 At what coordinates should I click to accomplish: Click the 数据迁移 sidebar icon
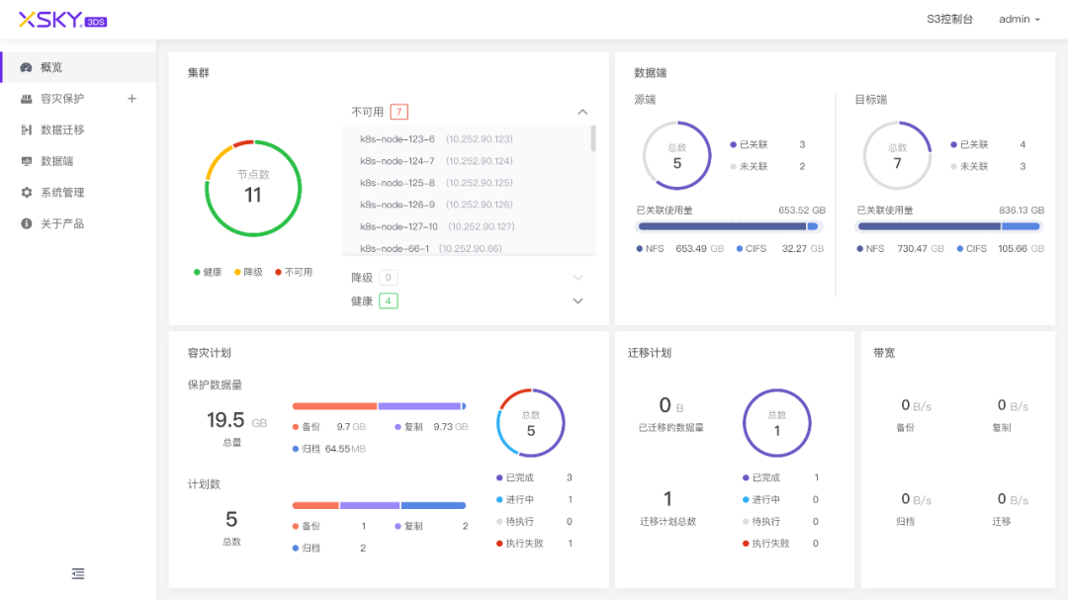tap(26, 129)
